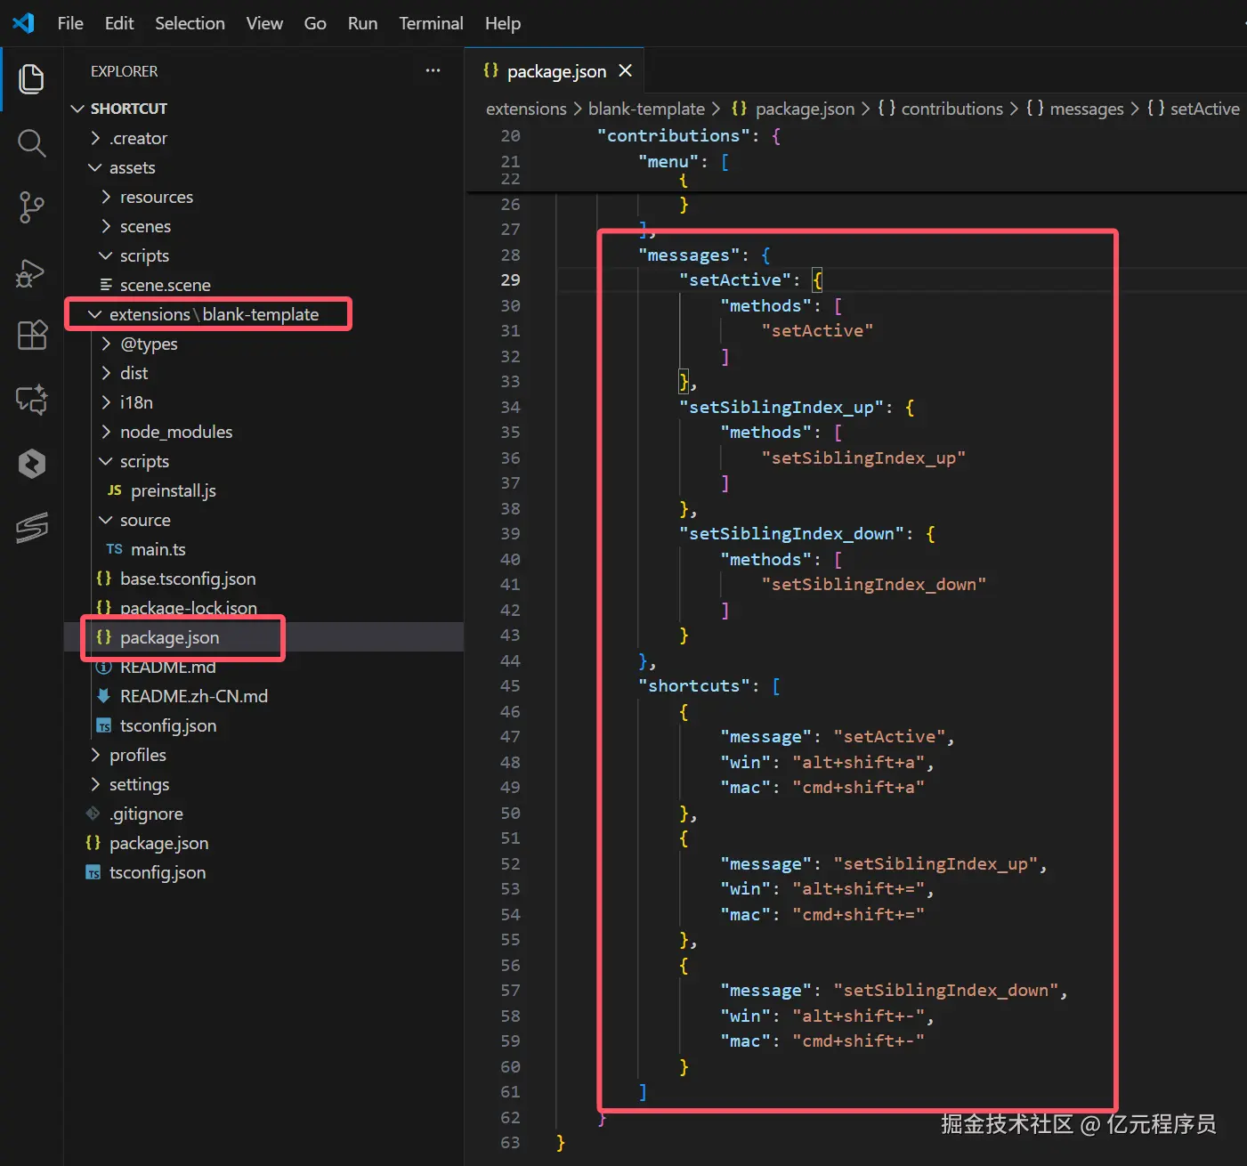The height and width of the screenshot is (1166, 1247).
Task: Expand the scenes folder
Action: (x=263, y=226)
